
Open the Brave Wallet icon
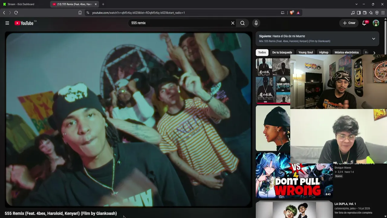(365, 13)
